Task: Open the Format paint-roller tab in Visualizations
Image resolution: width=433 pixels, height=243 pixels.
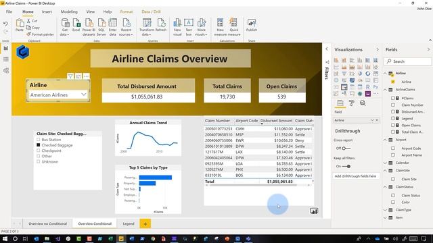Action: [352, 103]
